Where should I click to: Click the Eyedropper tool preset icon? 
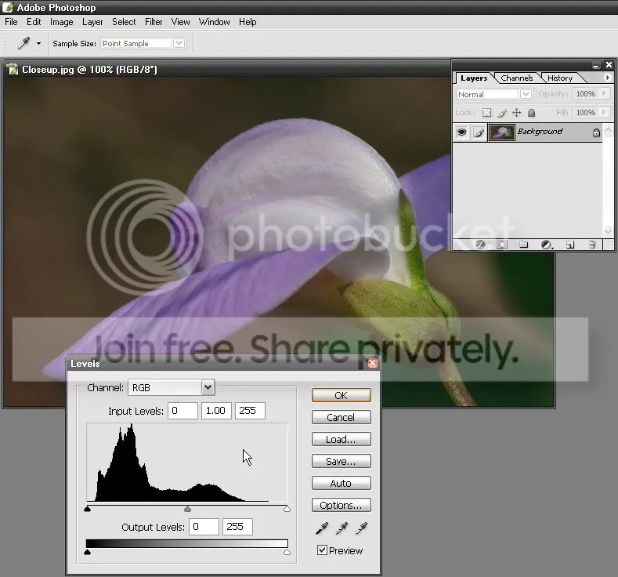click(x=23, y=43)
